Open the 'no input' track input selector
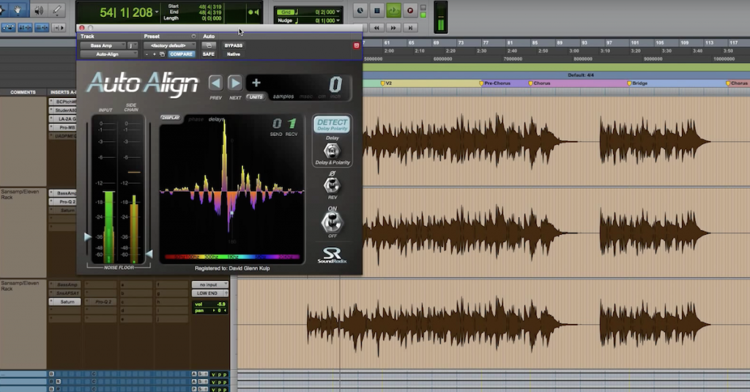The height and width of the screenshot is (392, 750). point(209,284)
